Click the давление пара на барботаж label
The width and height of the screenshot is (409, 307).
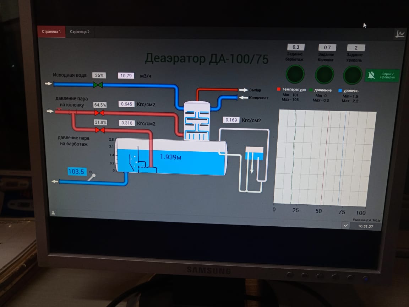tap(73, 141)
